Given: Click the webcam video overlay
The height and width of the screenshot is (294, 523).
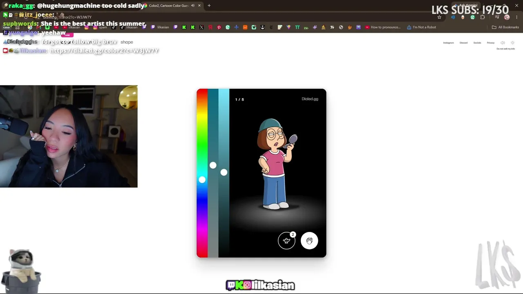Looking at the screenshot, I should point(69,136).
